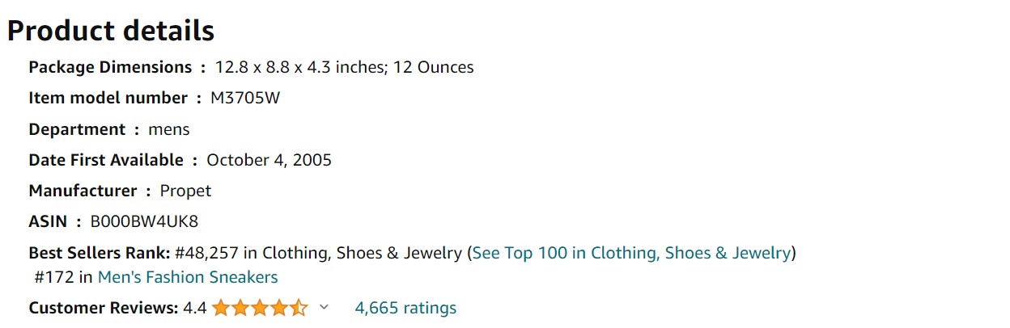Click the ASIN value B000BW4UK8
The image size is (1010, 328).
(x=144, y=221)
